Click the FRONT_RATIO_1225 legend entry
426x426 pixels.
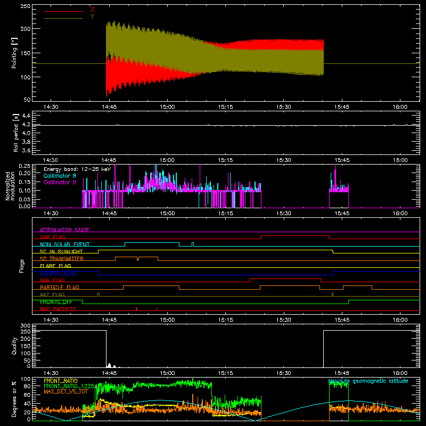(69, 386)
